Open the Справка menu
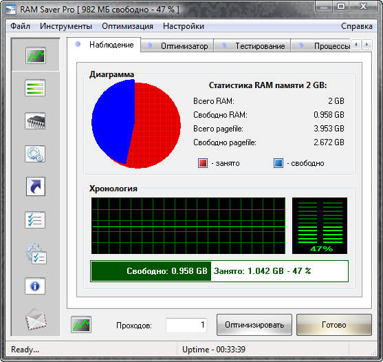This screenshot has width=383, height=362. coord(357,26)
